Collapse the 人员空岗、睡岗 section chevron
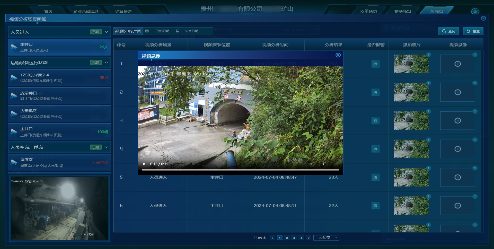494x249 pixels. pos(107,147)
